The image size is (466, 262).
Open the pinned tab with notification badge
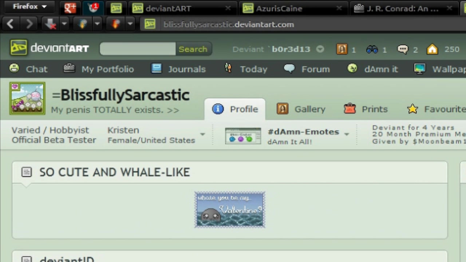click(93, 8)
